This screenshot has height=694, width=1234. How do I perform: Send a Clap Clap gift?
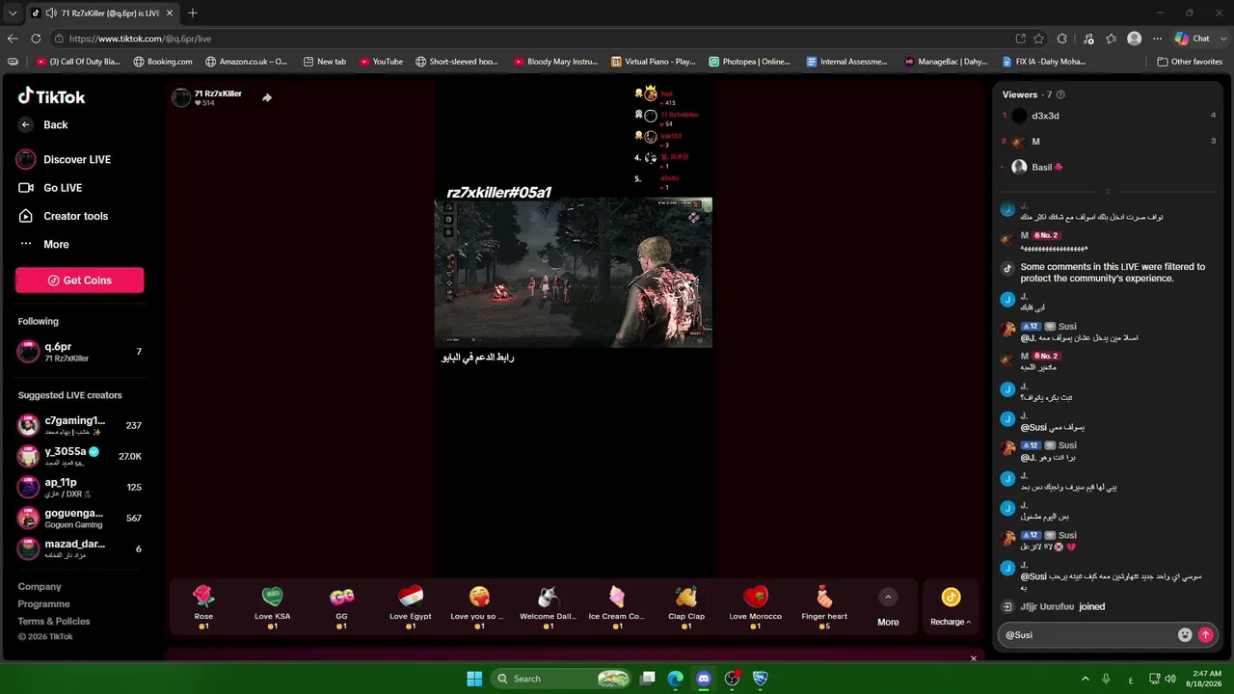(x=686, y=607)
